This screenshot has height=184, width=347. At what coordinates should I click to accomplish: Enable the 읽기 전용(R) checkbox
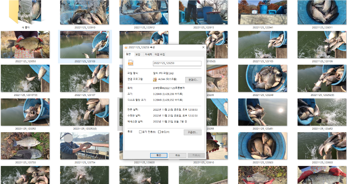pyautogui.click(x=140, y=132)
